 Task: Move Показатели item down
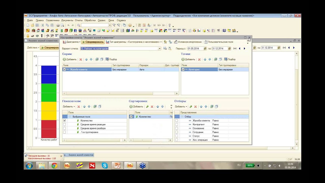click(x=89, y=107)
